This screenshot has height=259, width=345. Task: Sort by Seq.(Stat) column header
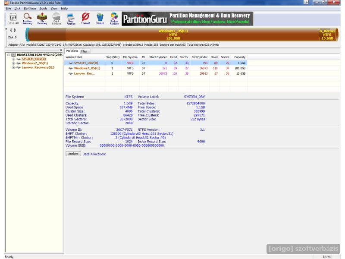tap(113, 57)
